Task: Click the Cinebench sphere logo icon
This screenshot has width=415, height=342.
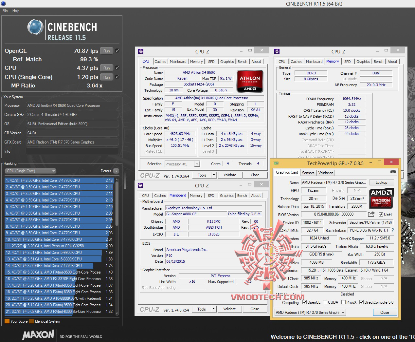Action: (x=35, y=27)
